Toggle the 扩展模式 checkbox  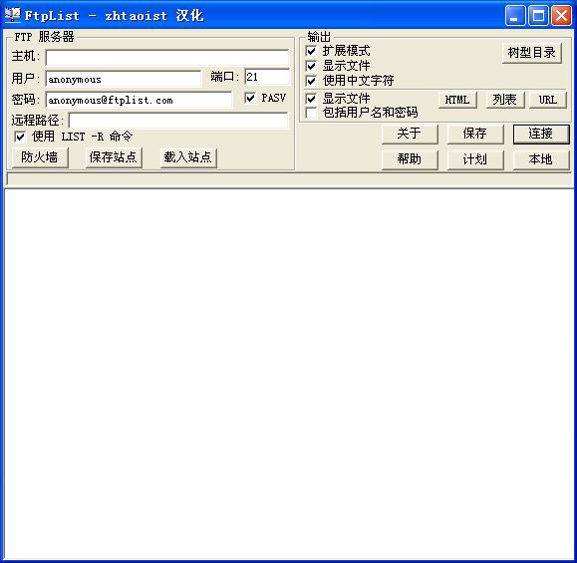(x=311, y=51)
